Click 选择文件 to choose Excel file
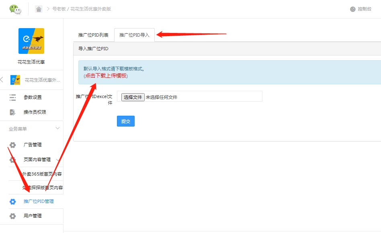The width and height of the screenshot is (381, 233). (133, 97)
